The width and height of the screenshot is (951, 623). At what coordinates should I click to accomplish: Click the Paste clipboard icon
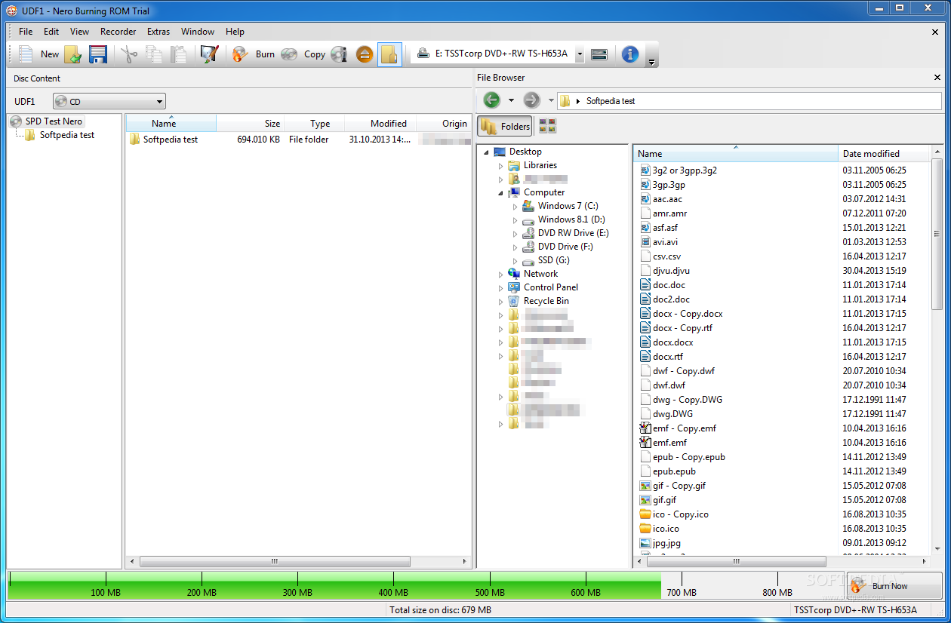178,54
